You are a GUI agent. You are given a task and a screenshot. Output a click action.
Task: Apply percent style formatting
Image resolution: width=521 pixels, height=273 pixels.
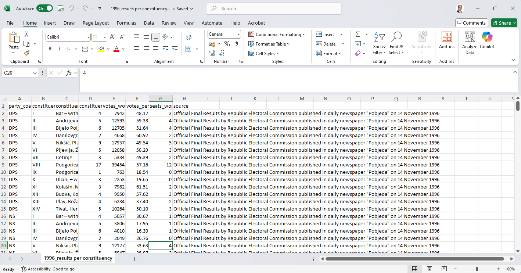click(x=227, y=44)
